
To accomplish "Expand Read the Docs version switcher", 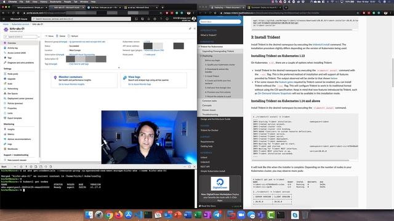I will point(236,206).
